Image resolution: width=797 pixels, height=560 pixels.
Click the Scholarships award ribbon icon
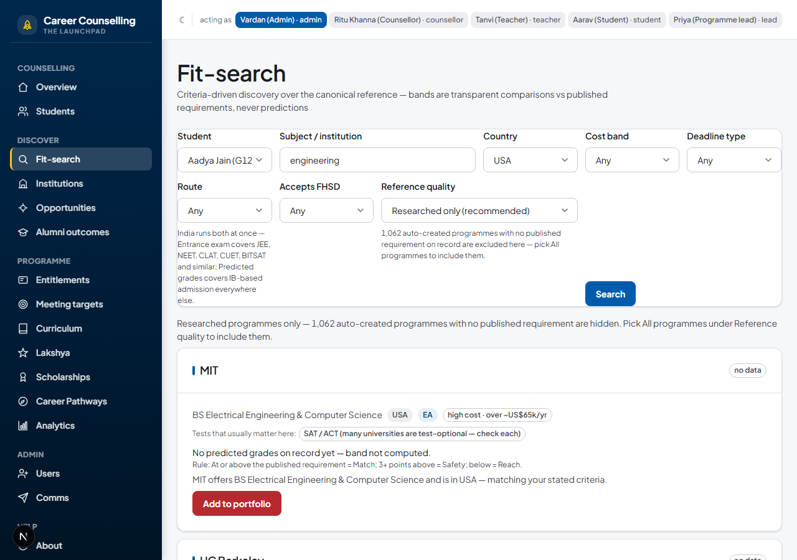(23, 377)
